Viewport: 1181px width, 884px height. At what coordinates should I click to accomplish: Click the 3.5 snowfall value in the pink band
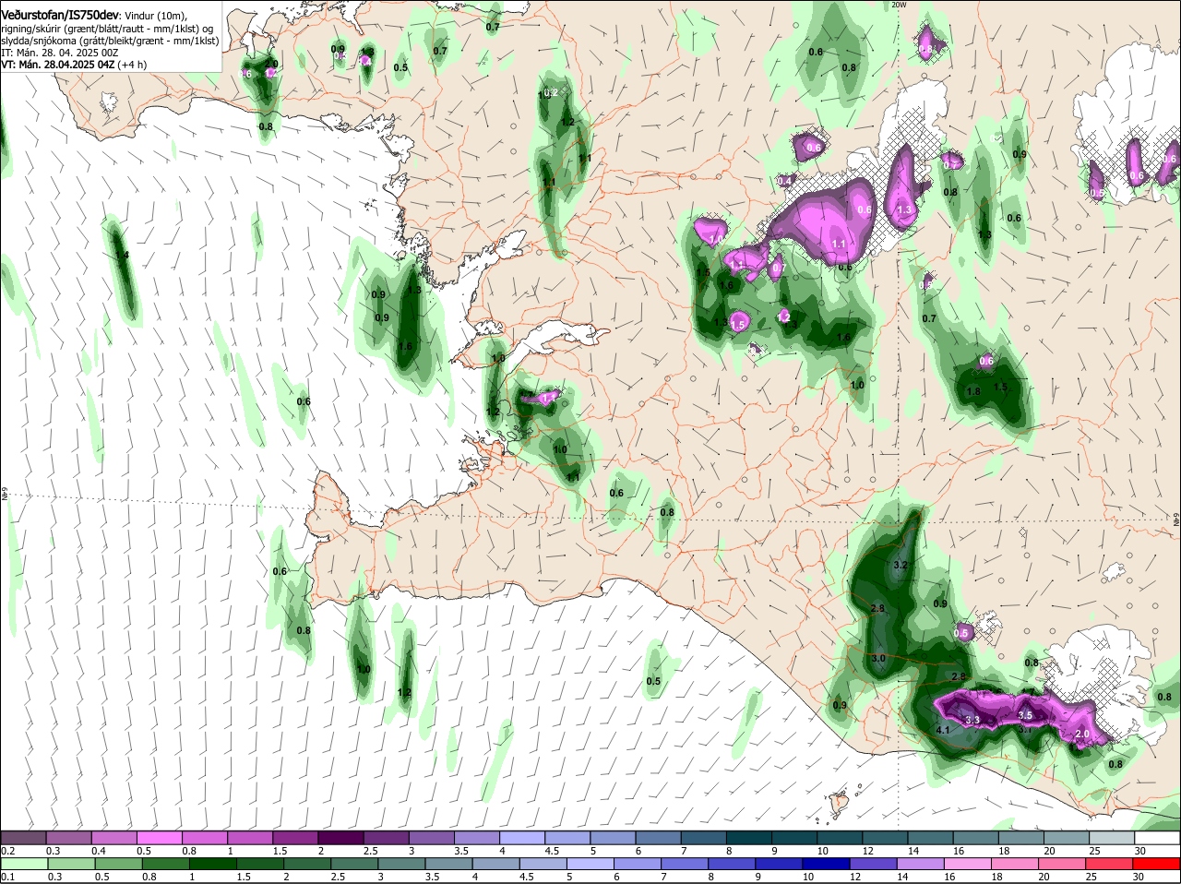click(1025, 715)
